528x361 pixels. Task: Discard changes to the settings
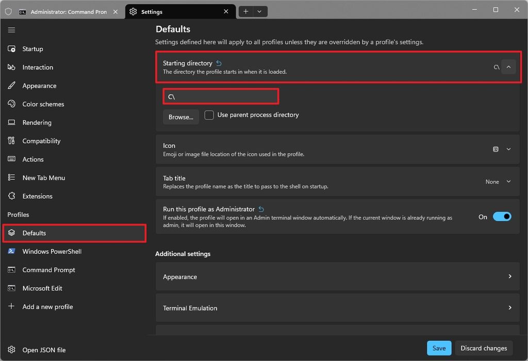click(x=483, y=348)
